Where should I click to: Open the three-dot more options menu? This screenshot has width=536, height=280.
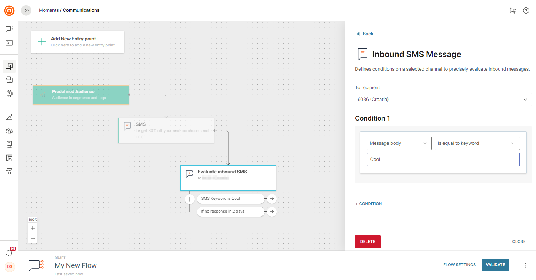tap(525, 265)
